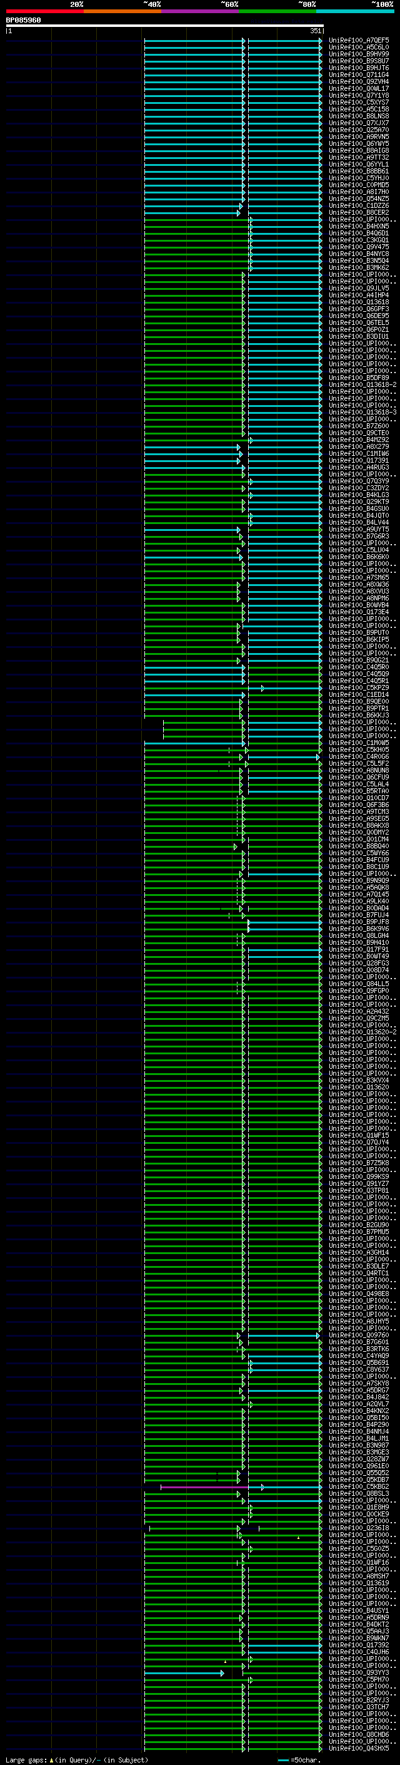
Task: Open hit UniRef100_B3MK62
Action: (x=359, y=268)
